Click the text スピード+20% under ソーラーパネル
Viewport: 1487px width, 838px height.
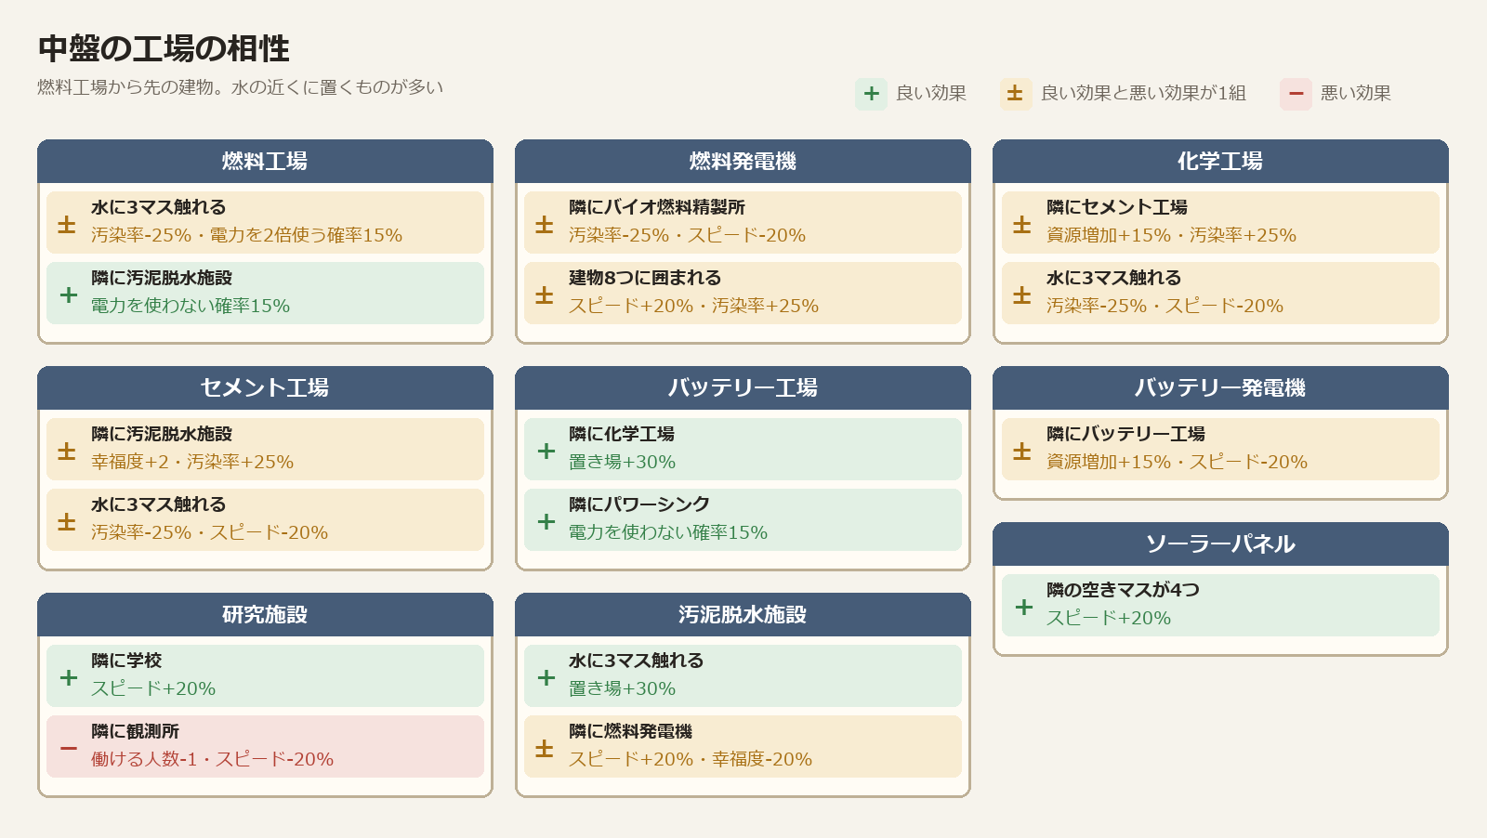pos(1109,618)
